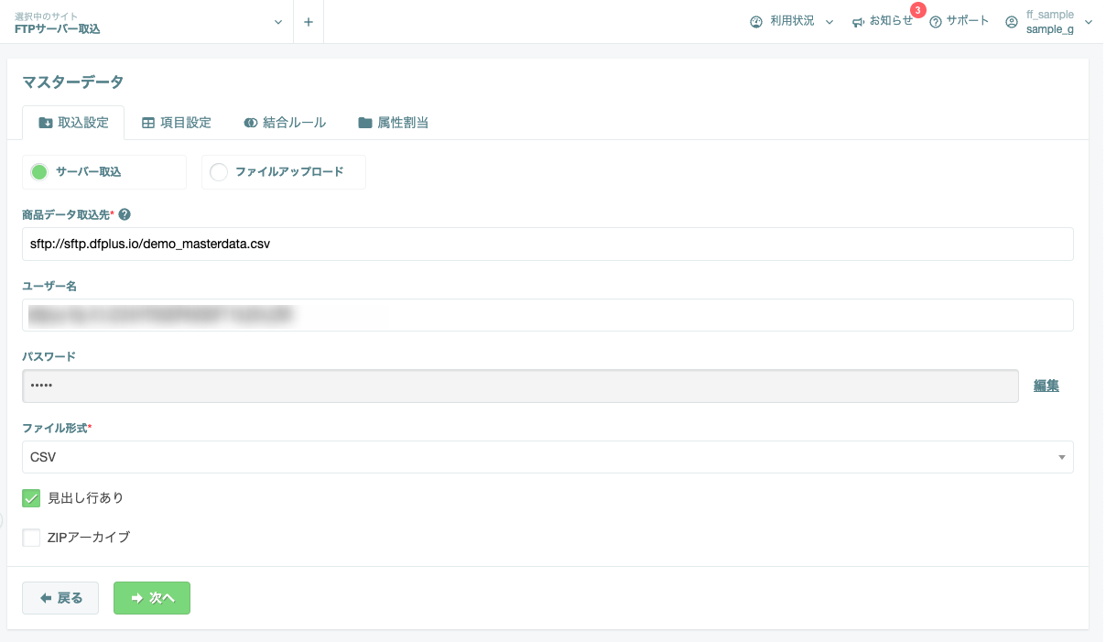Click the user account avatar icon
The image size is (1106, 642).
pyautogui.click(x=1012, y=22)
